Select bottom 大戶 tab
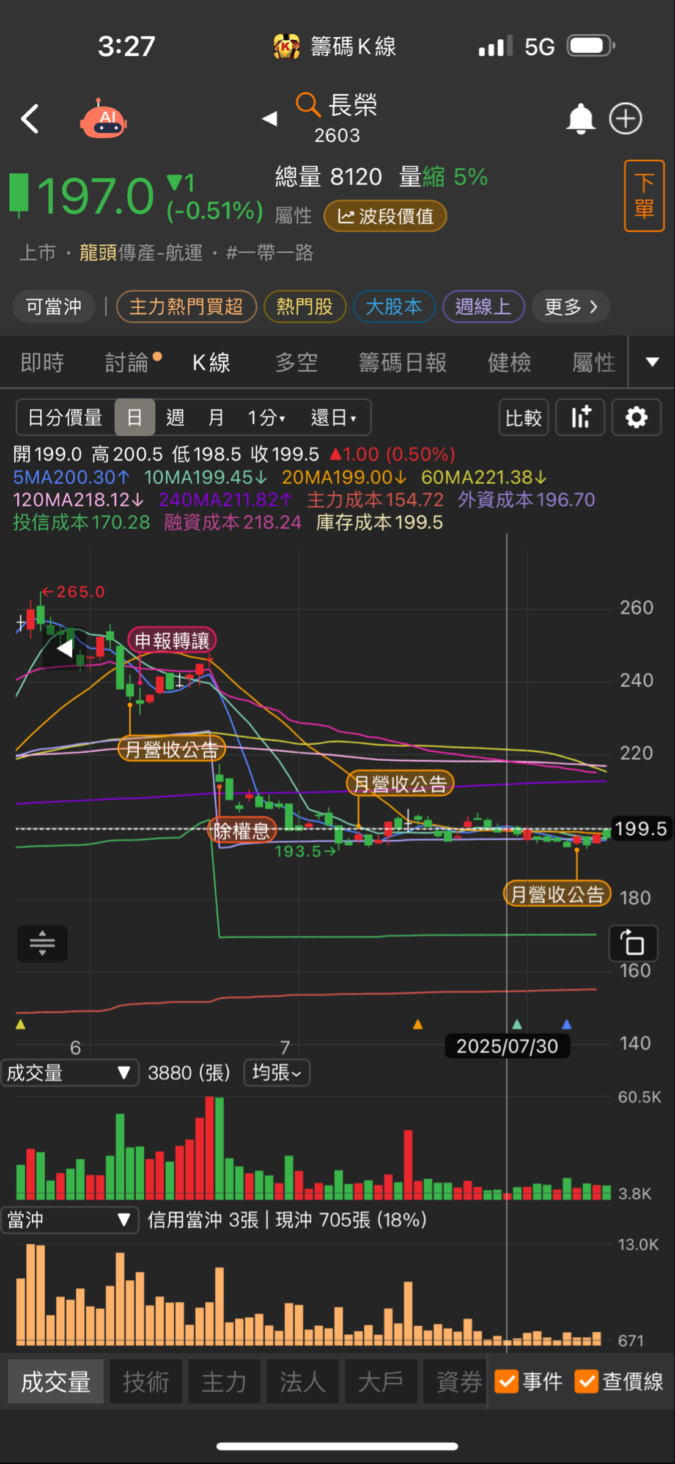Image resolution: width=675 pixels, height=1464 pixels. tap(380, 1382)
